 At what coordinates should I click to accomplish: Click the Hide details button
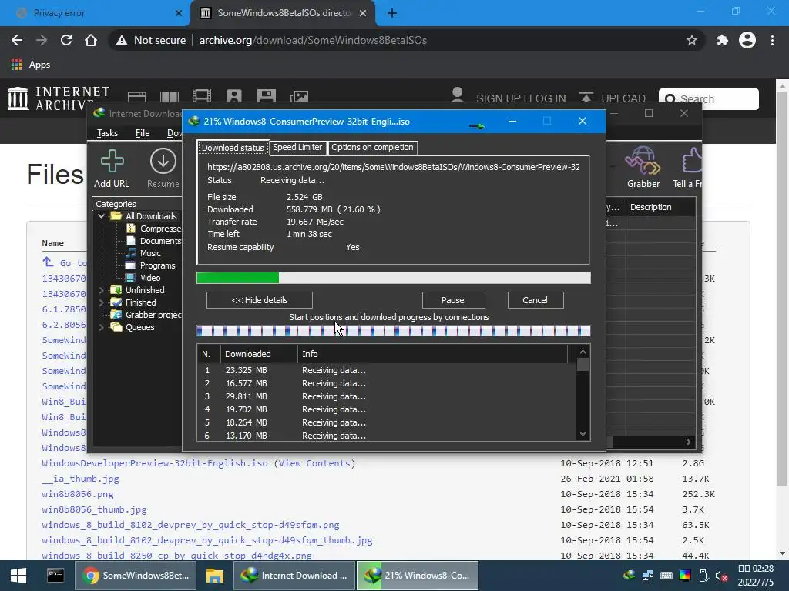[x=260, y=300]
